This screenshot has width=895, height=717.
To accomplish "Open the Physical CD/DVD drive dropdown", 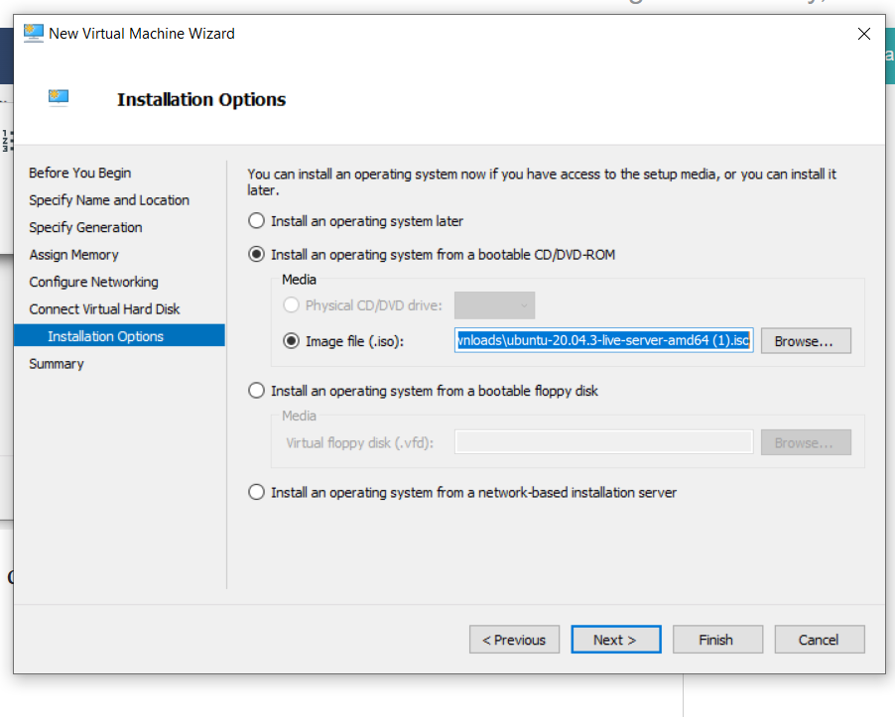I will [494, 305].
